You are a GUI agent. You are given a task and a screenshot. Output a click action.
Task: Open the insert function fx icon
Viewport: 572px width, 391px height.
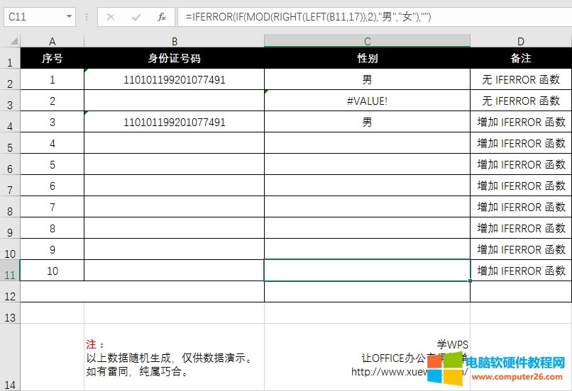(162, 17)
